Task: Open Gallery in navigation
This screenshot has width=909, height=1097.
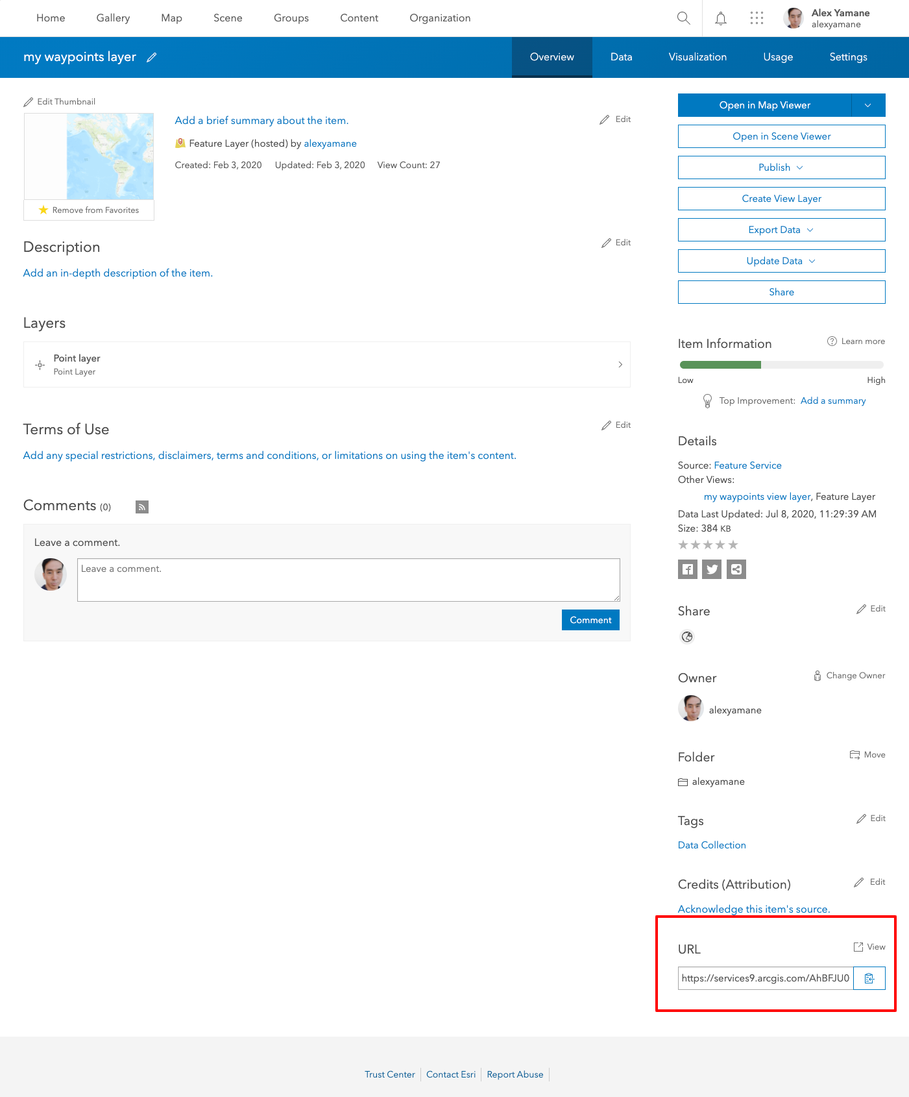Action: 113,18
